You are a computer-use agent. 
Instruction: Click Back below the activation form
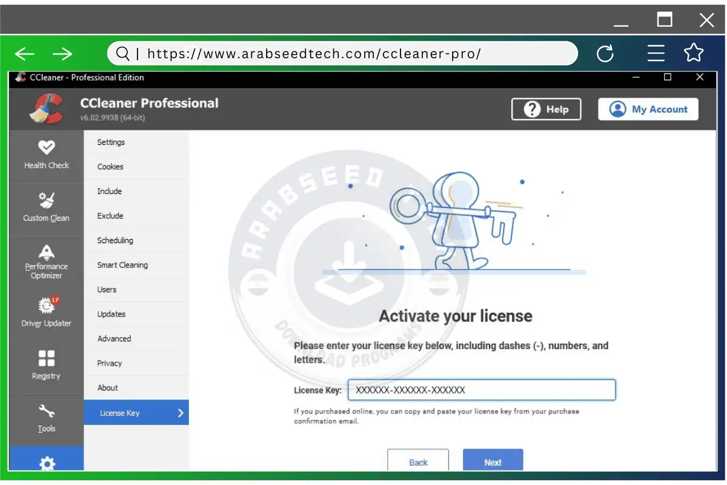pos(418,462)
